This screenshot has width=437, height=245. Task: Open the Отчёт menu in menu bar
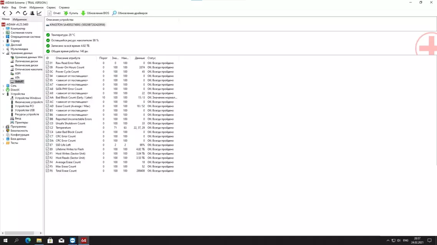tap(23, 8)
